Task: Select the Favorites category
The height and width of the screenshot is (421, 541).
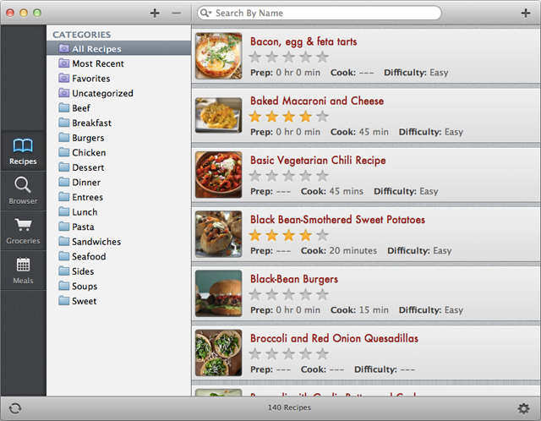Action: click(118, 79)
